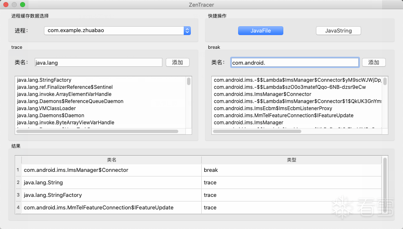
Task: Click the break 添加 button
Action: [373, 63]
